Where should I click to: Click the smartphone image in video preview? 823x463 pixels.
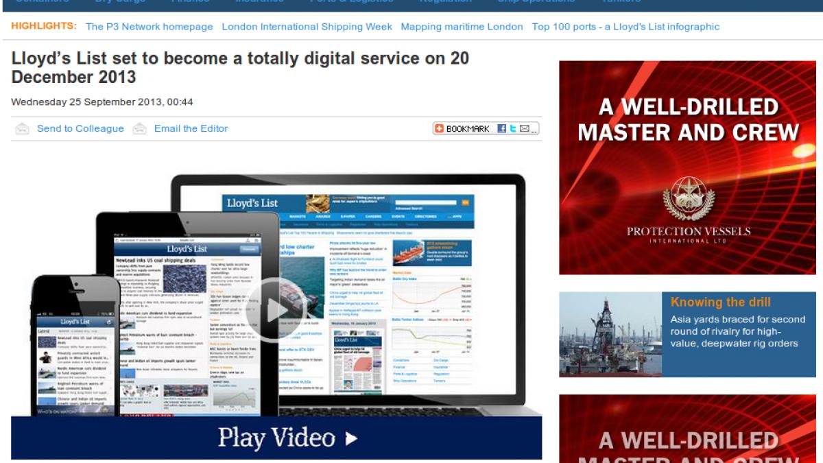75,346
